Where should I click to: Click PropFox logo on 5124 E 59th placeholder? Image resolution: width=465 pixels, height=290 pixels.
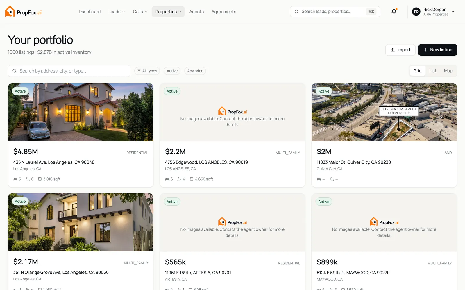pos(384,222)
